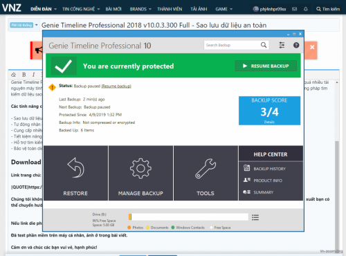
Task: Expand TIN CÔNG NGHỆ dropdown
Action: (x=98, y=9)
